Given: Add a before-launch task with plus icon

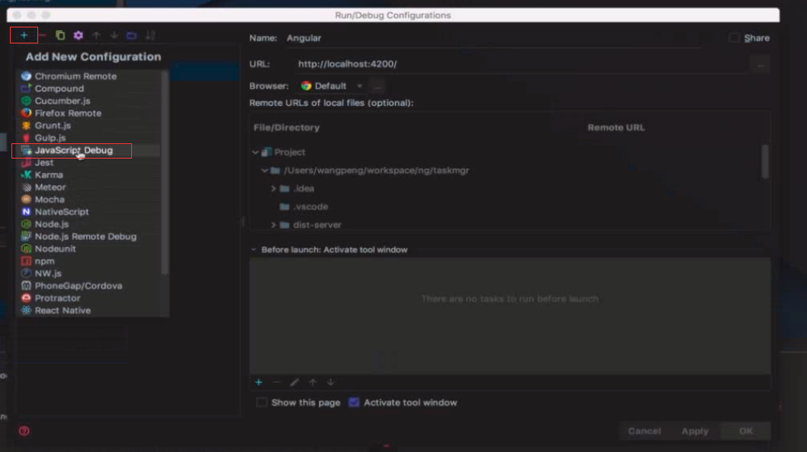Looking at the screenshot, I should click(x=259, y=383).
